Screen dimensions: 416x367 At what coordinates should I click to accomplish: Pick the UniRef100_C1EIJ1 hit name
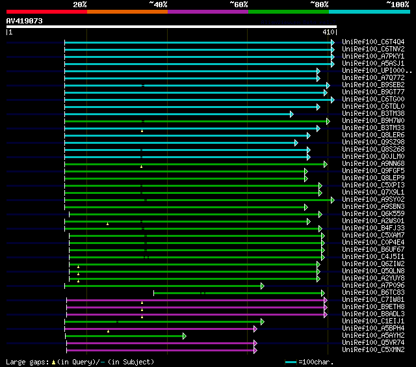[x=373, y=321]
